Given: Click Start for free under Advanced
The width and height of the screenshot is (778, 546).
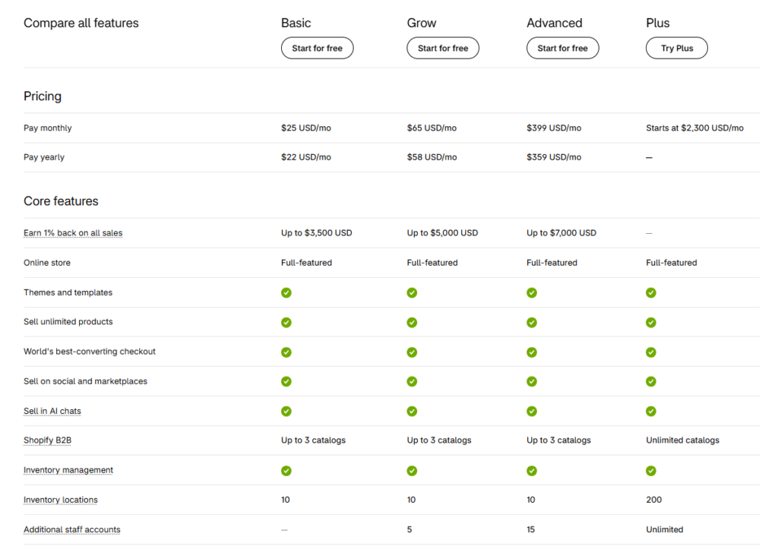Looking at the screenshot, I should click(563, 48).
